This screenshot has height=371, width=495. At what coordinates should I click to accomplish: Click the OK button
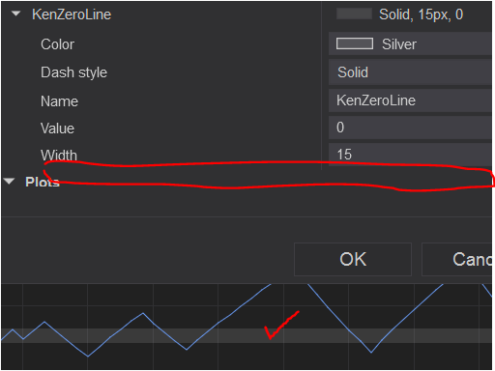tap(353, 259)
